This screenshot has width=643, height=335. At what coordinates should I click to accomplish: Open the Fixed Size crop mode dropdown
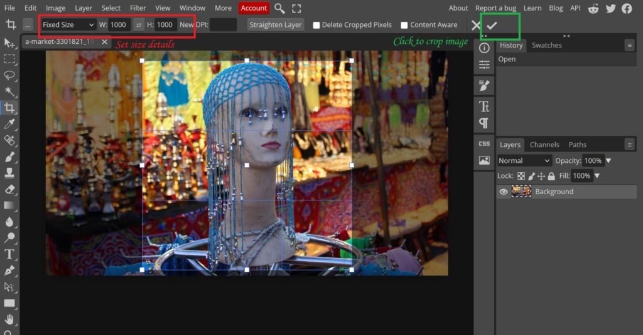click(x=68, y=25)
